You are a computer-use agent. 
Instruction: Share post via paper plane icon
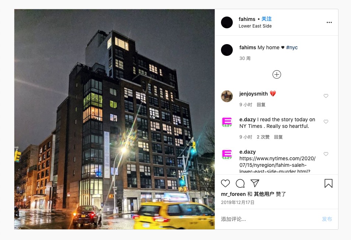255,183
